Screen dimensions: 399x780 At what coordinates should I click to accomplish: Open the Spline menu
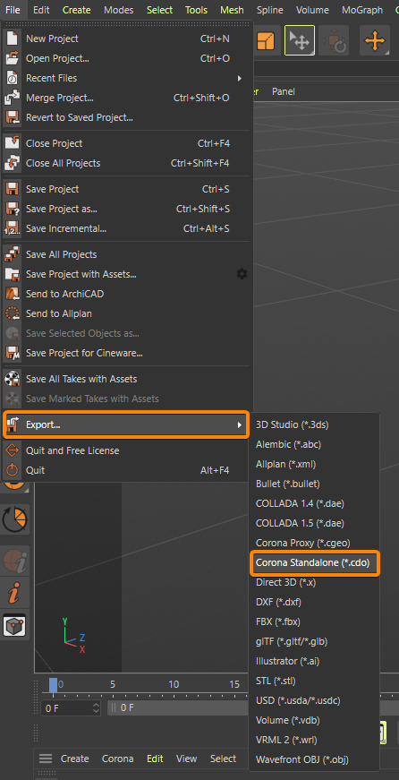(270, 10)
